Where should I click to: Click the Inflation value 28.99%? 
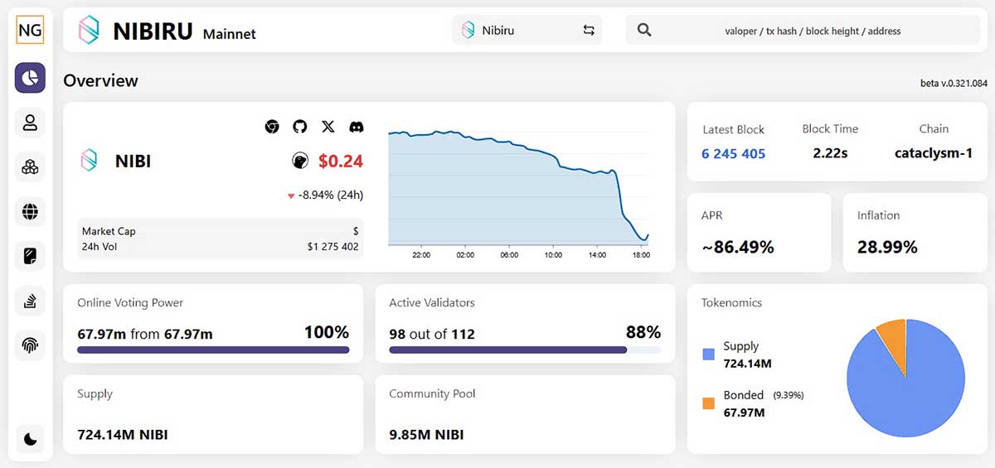pos(887,247)
